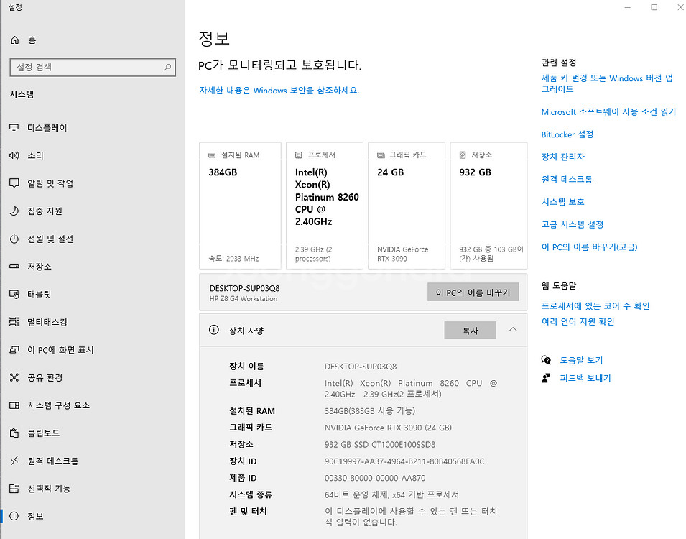This screenshot has height=539, width=686.
Task: Go to the 홈 menu item
Action: click(x=32, y=40)
